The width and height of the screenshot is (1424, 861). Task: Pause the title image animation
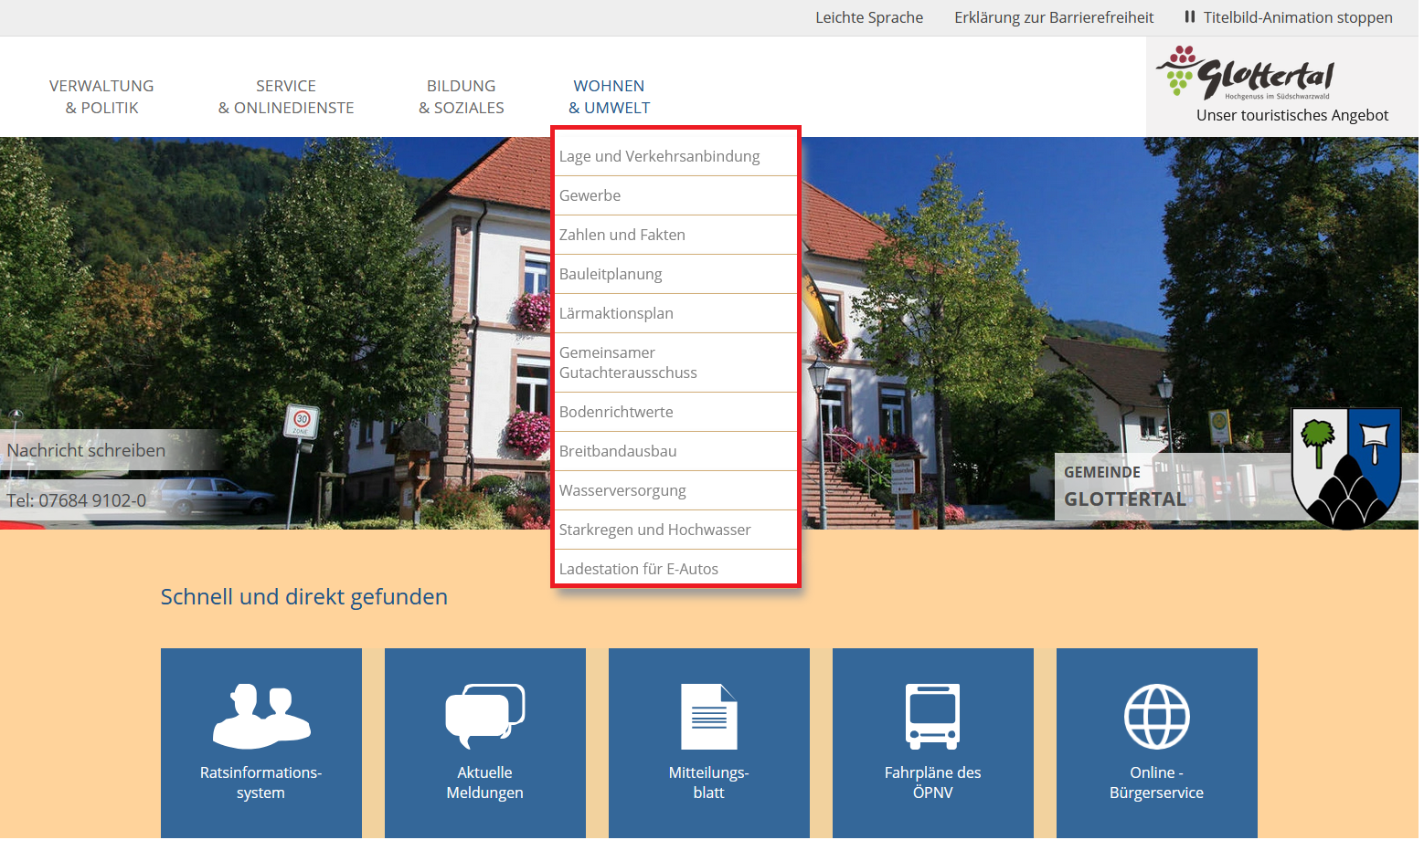click(1288, 17)
